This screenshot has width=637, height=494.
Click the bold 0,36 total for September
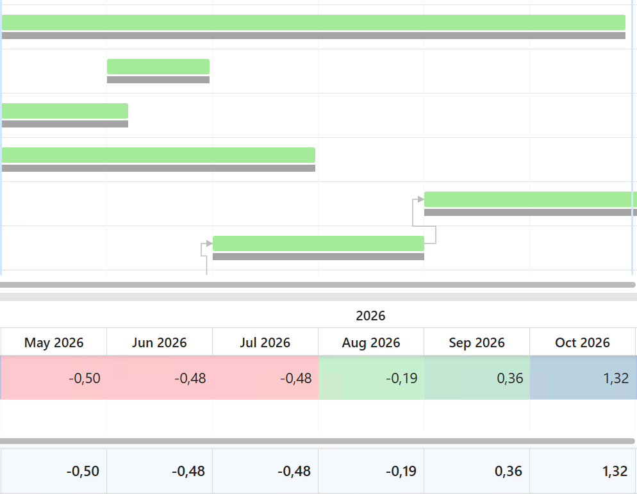coord(477,472)
